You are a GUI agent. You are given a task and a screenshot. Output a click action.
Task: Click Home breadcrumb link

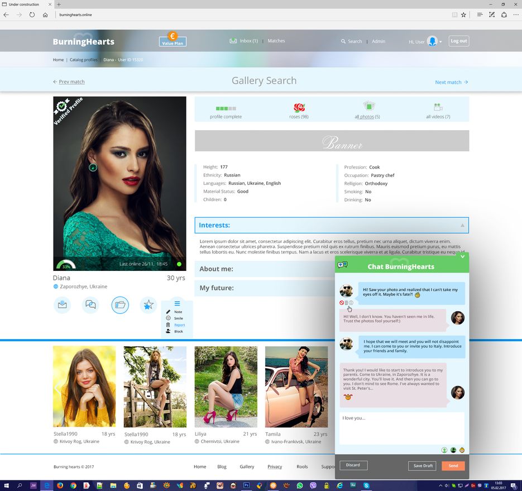click(58, 60)
